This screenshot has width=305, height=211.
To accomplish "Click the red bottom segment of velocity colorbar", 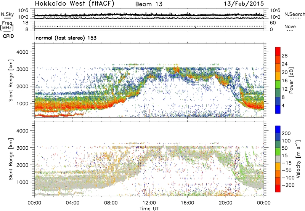I will (278, 189).
